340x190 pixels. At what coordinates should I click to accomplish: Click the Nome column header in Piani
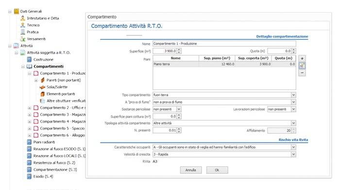[176, 58]
